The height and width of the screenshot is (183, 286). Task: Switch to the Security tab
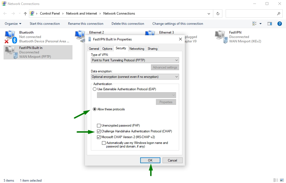[x=121, y=48]
